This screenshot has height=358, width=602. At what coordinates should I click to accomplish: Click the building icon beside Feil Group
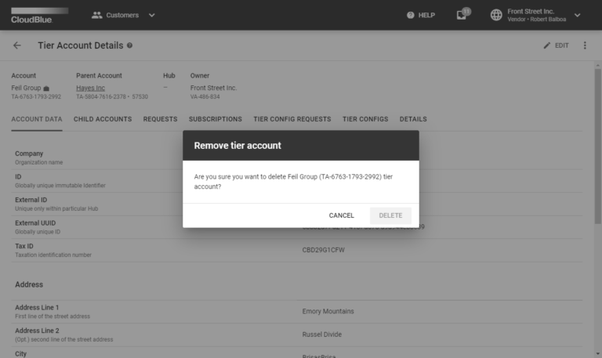coord(46,89)
